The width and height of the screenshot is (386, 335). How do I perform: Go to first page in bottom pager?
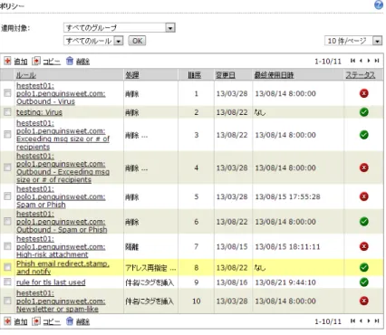coord(352,321)
